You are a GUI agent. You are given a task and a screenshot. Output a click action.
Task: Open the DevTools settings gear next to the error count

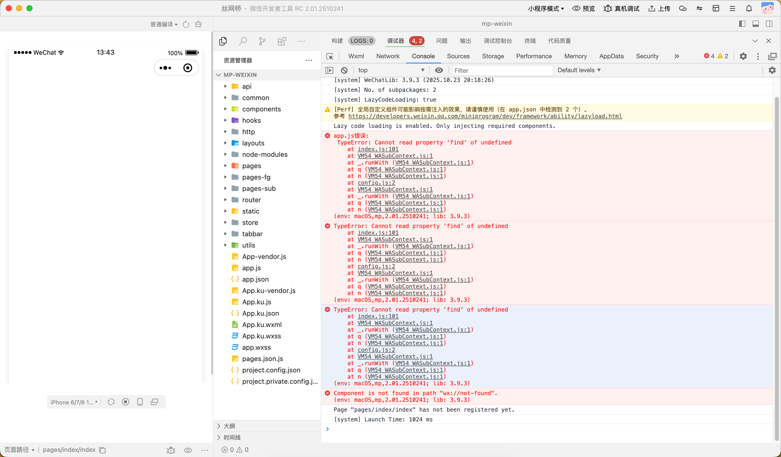point(743,56)
